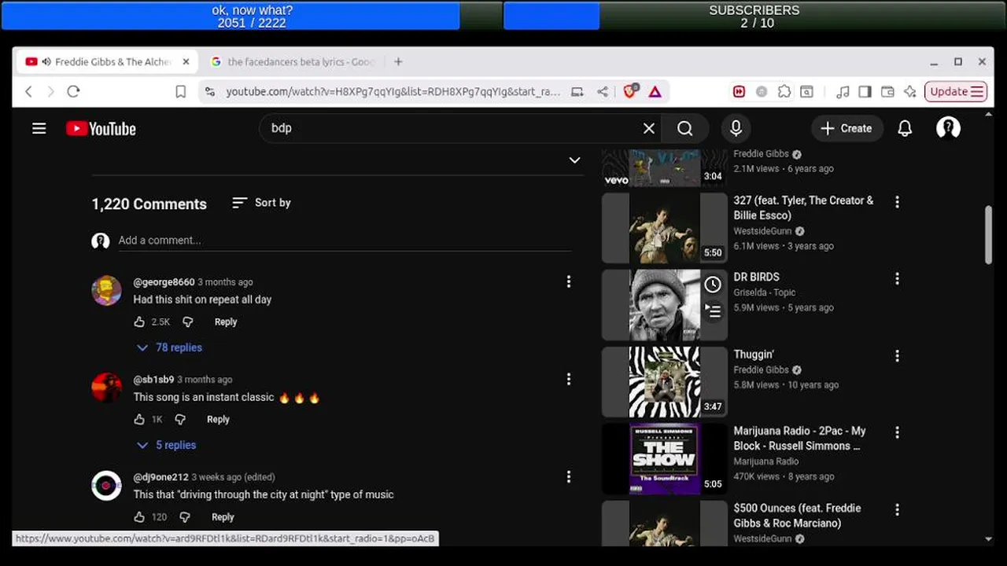Image resolution: width=1007 pixels, height=566 pixels.
Task: Close the Freddie Gibbs YouTube tab
Action: (x=186, y=62)
